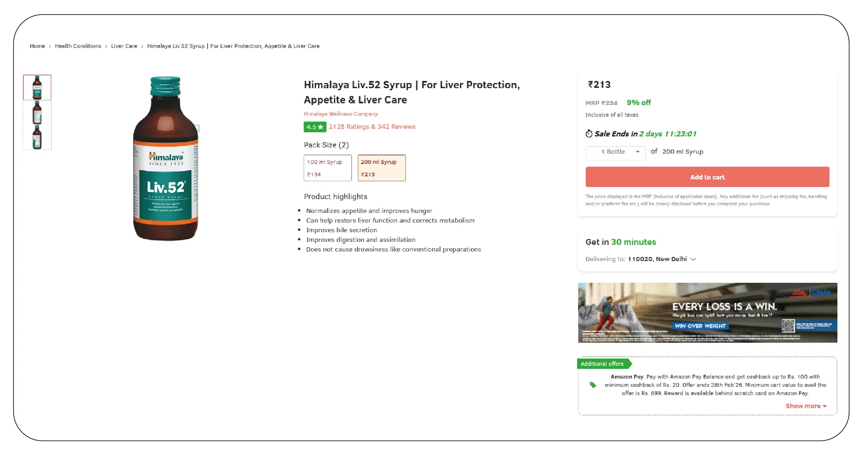The width and height of the screenshot is (865, 455).
Task: Select the first product thumbnail image
Action: click(37, 87)
